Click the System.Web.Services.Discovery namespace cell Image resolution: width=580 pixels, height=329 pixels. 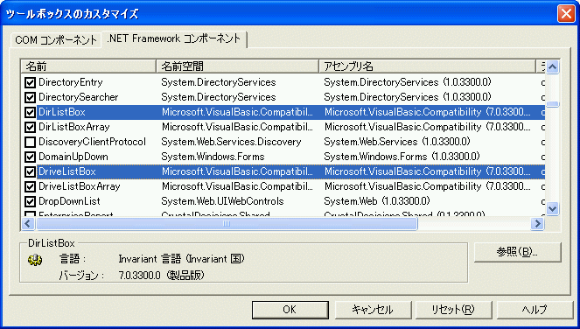231,142
